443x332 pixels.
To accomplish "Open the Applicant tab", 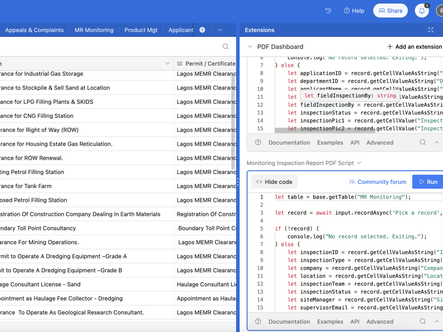I will tap(181, 30).
